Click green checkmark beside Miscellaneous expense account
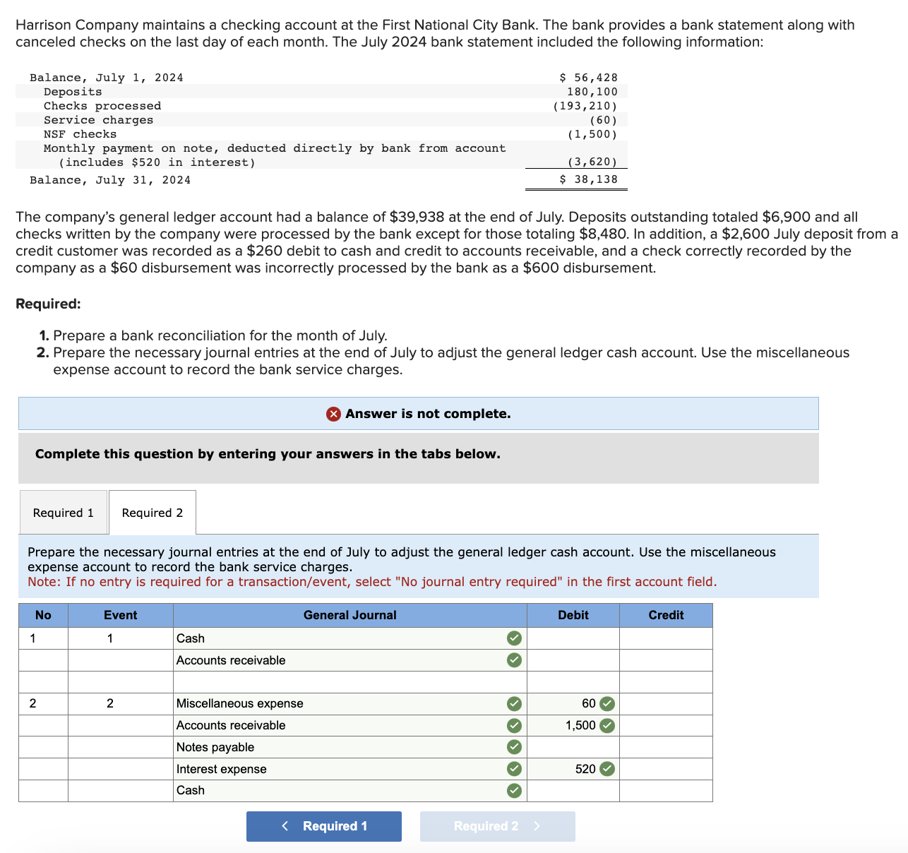Image resolution: width=908 pixels, height=853 pixels. [x=515, y=703]
